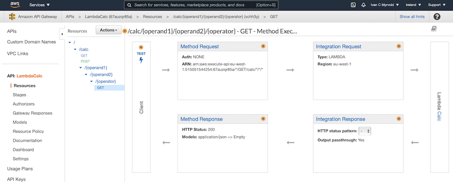Click Show all hints

[412, 17]
